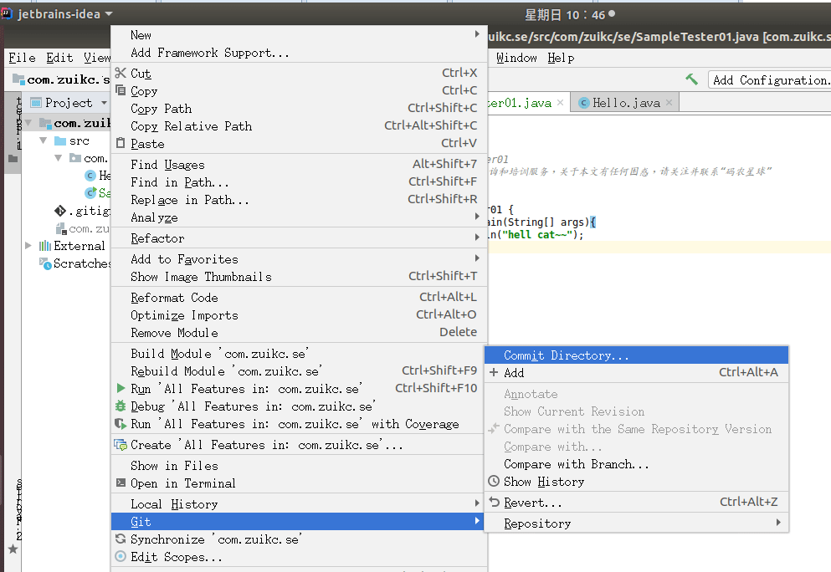Expand the External Libraries node
The width and height of the screenshot is (831, 572).
coord(28,246)
